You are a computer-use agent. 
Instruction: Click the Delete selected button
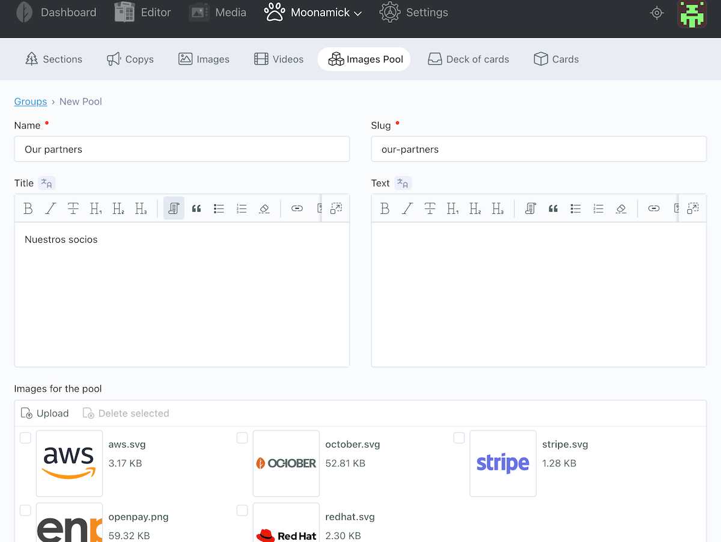[126, 413]
